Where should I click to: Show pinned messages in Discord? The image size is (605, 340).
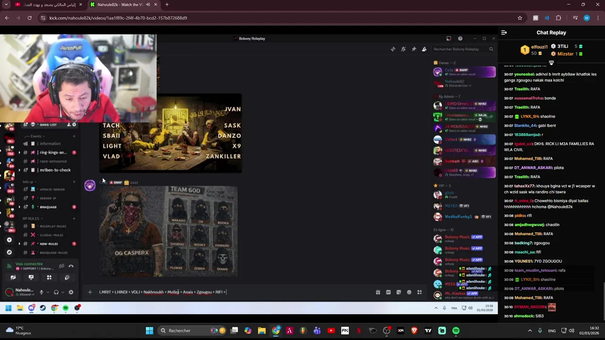414,49
